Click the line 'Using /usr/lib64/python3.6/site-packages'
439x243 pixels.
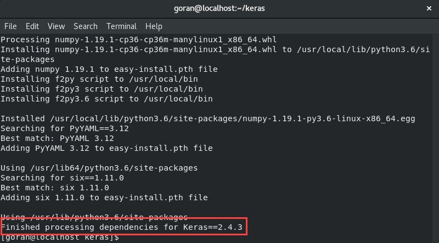coord(99,168)
